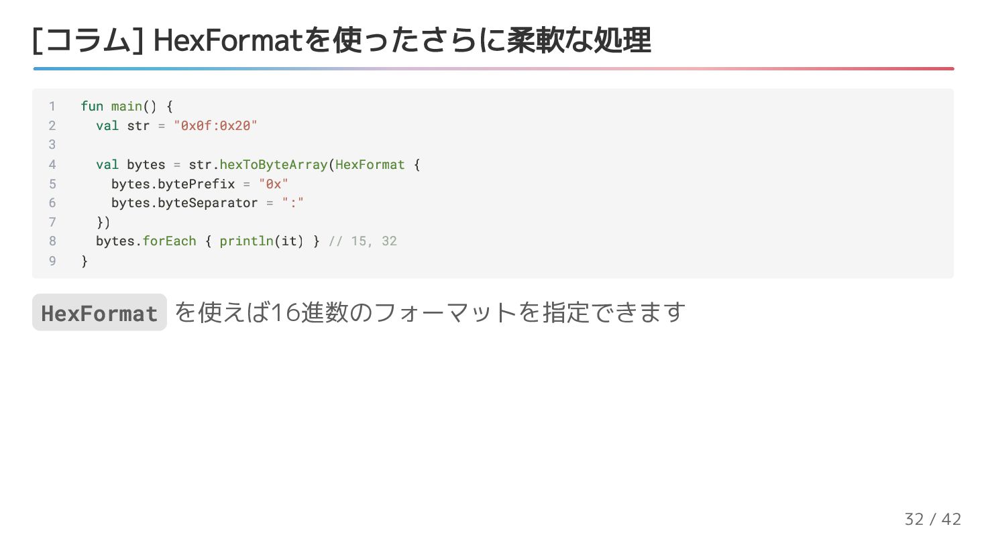Click the 32 / 42 page indicator

point(932,519)
